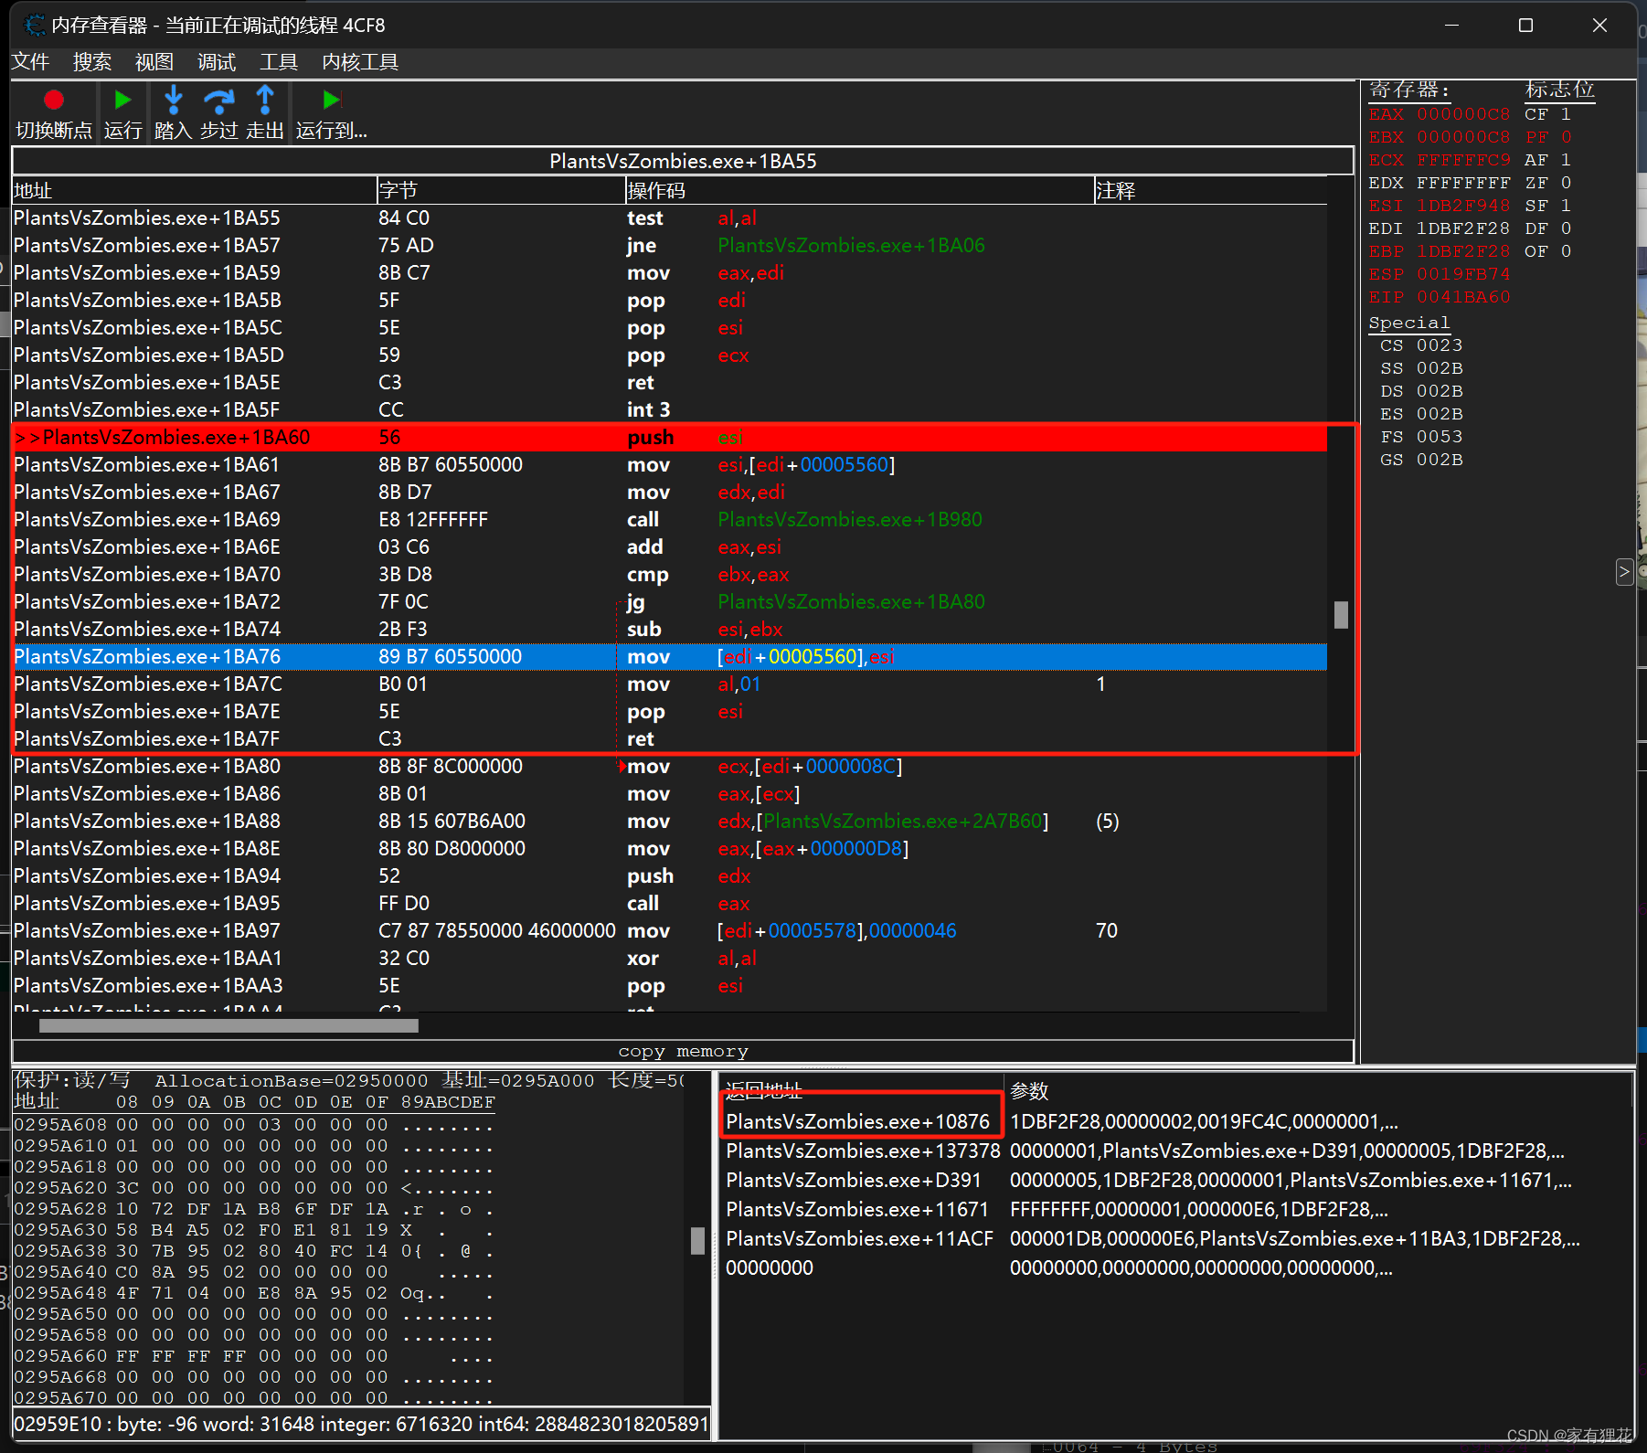Select the jg row PlantsVsZombies.exe+1BA72
This screenshot has width=1647, height=1453.
pyautogui.click(x=670, y=602)
